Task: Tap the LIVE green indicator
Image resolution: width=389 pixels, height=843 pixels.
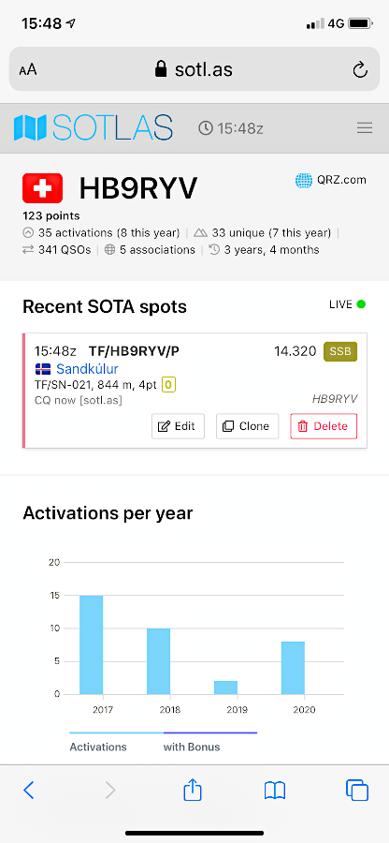Action: point(361,304)
